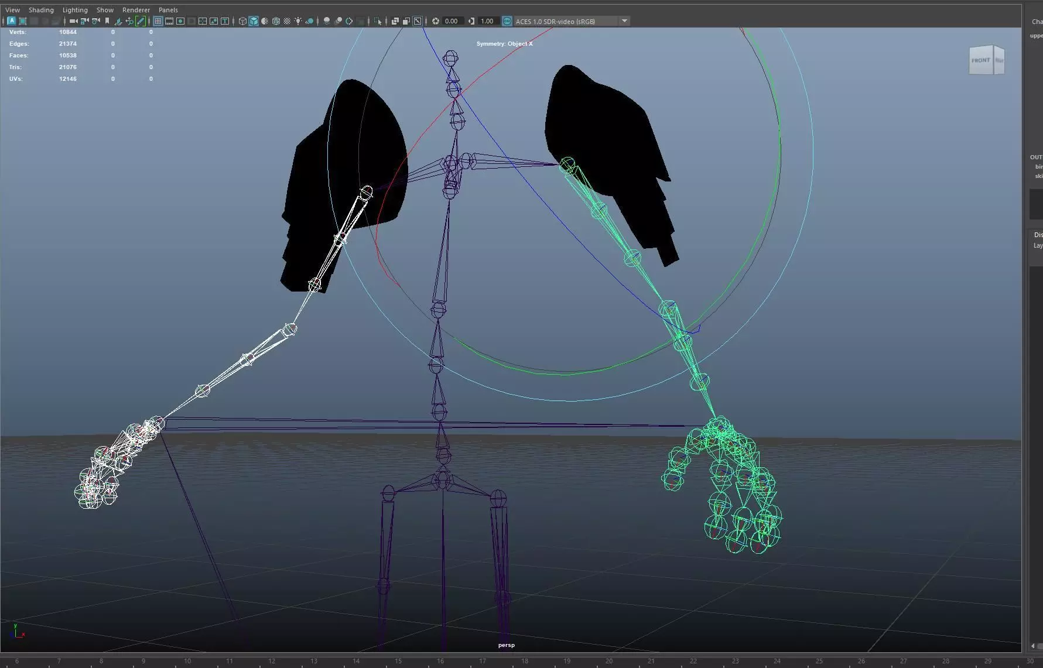Click the blue 'A' icon in panel toolbar

[x=11, y=21]
